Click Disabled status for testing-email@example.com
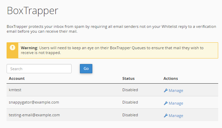 click(x=130, y=115)
